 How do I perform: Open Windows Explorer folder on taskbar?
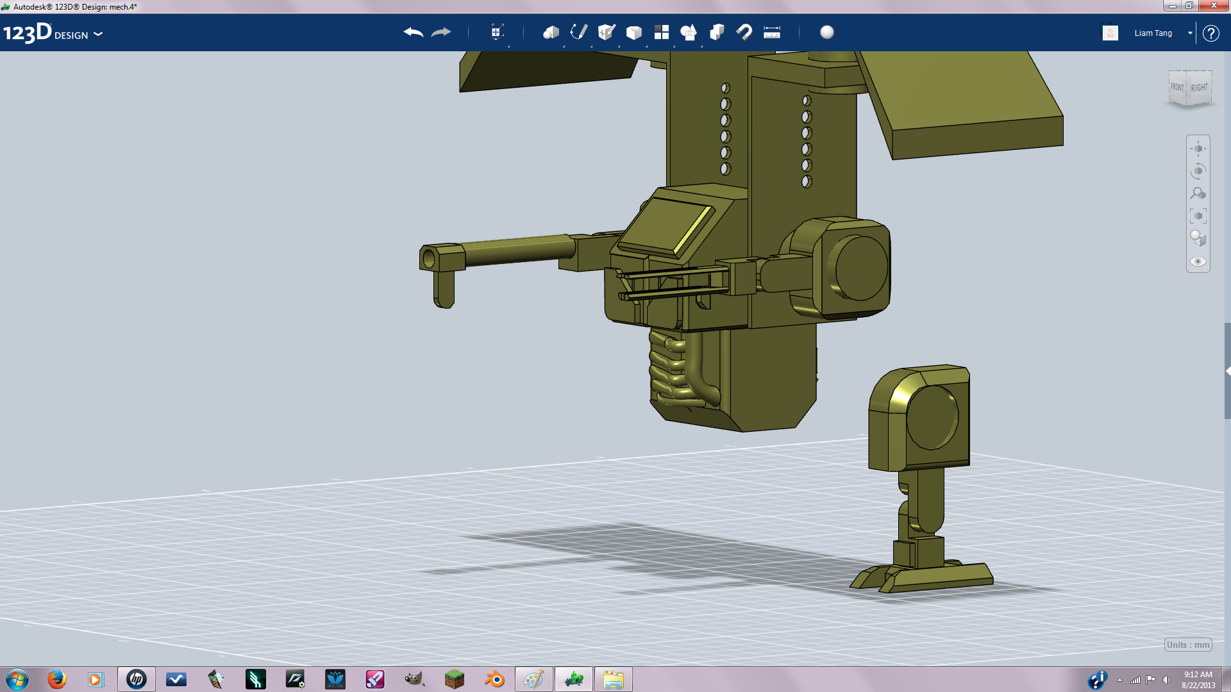tap(613, 679)
